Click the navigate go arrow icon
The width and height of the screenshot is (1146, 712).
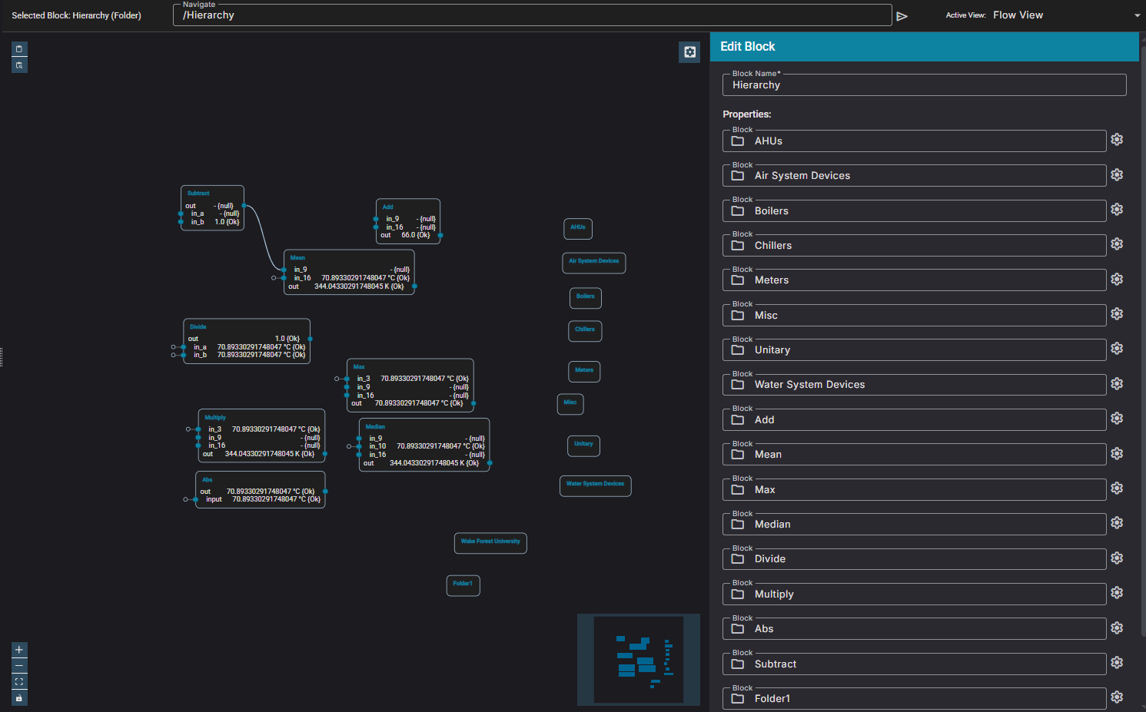pyautogui.click(x=902, y=16)
